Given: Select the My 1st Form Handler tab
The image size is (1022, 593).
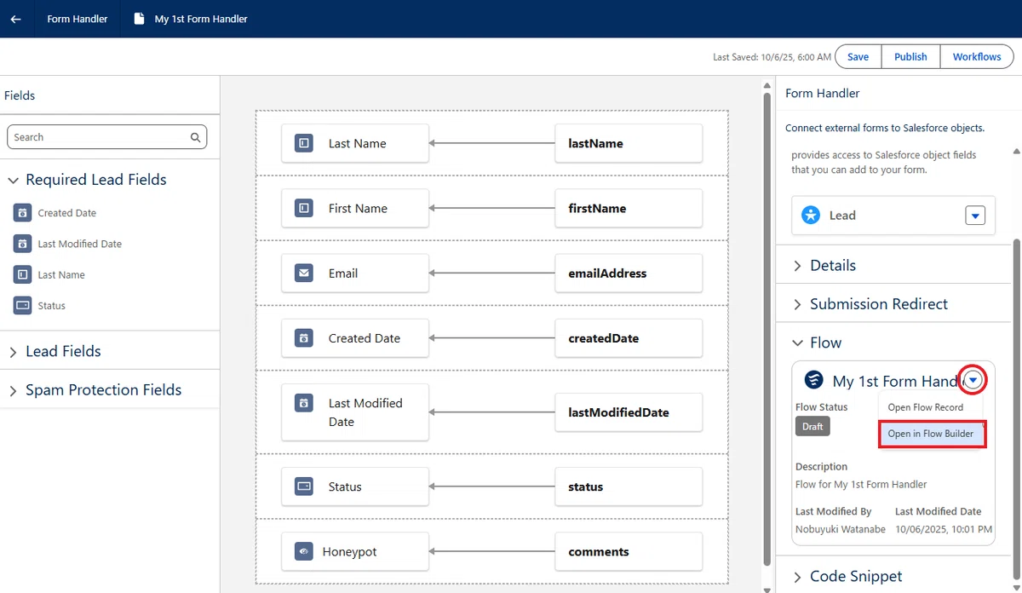Looking at the screenshot, I should click(192, 19).
